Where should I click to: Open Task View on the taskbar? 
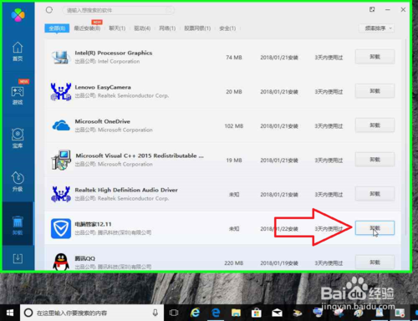[174, 313]
